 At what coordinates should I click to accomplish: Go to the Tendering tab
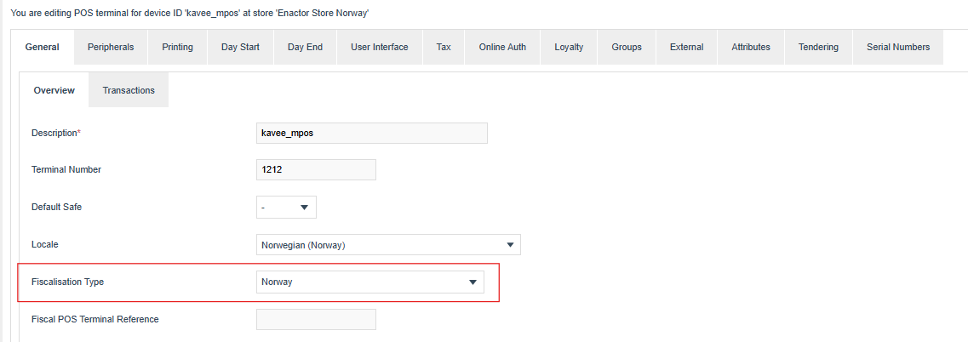click(x=818, y=47)
